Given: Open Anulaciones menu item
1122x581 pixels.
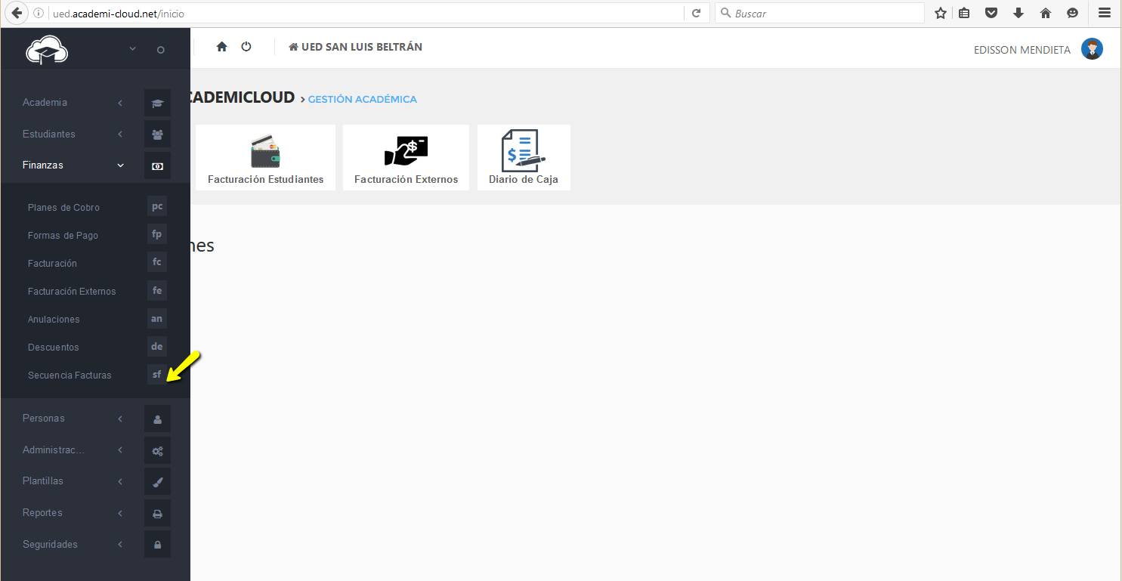Looking at the screenshot, I should point(54,319).
